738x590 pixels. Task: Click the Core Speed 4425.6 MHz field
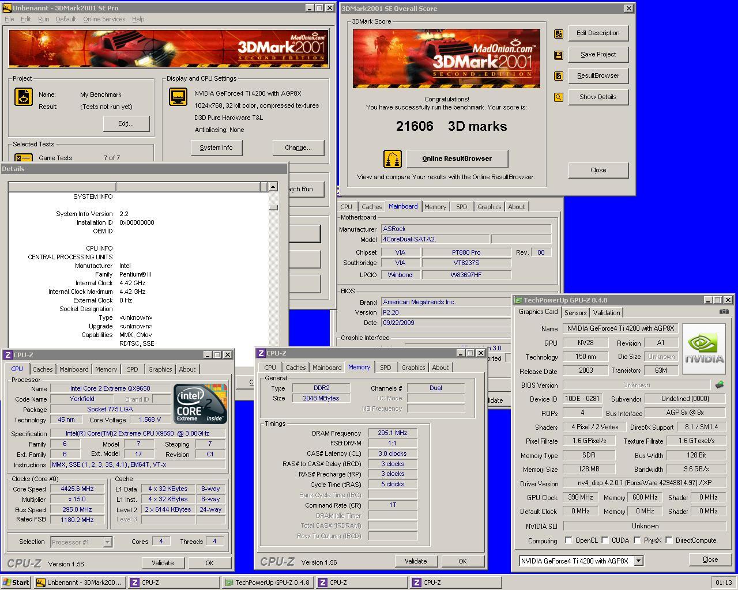click(x=77, y=489)
